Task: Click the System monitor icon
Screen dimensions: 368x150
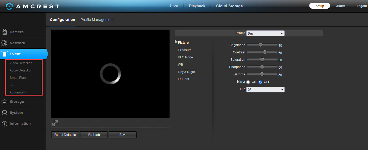Action: point(4,113)
